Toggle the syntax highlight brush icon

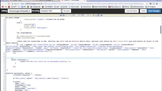pyautogui.click(x=93, y=15)
